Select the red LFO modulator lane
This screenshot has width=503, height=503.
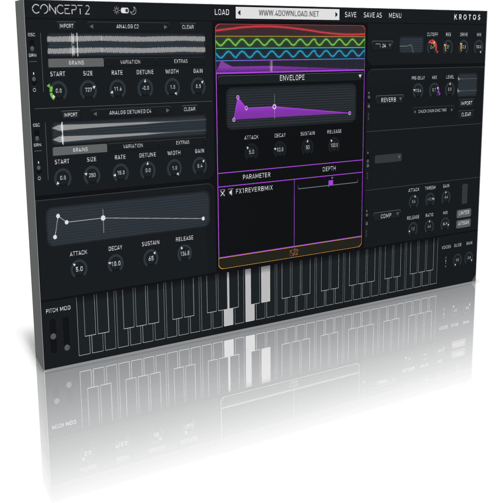[x=290, y=31]
